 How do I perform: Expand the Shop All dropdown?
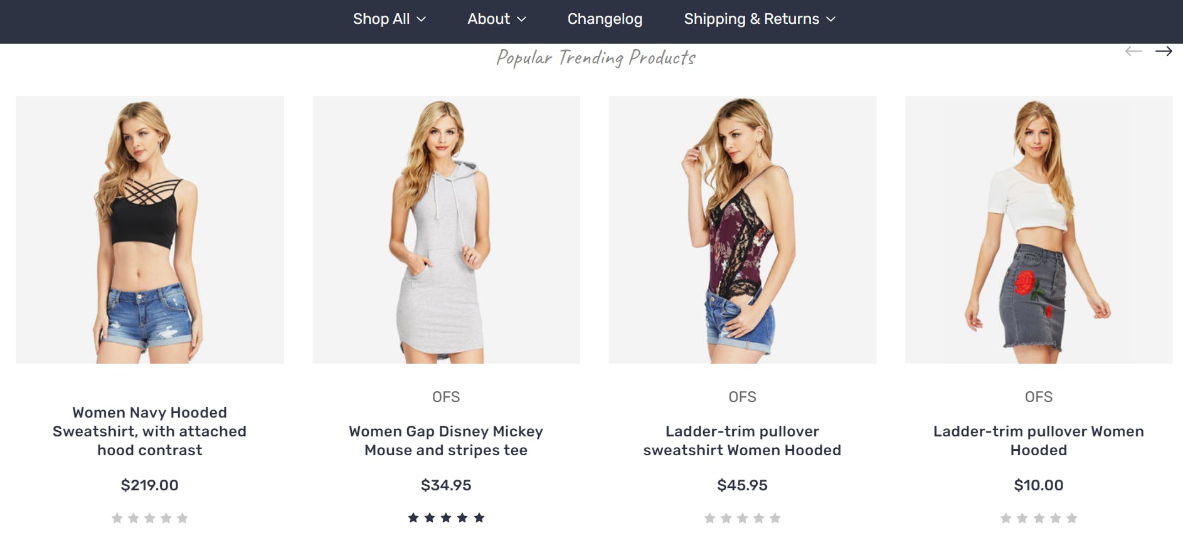[388, 19]
